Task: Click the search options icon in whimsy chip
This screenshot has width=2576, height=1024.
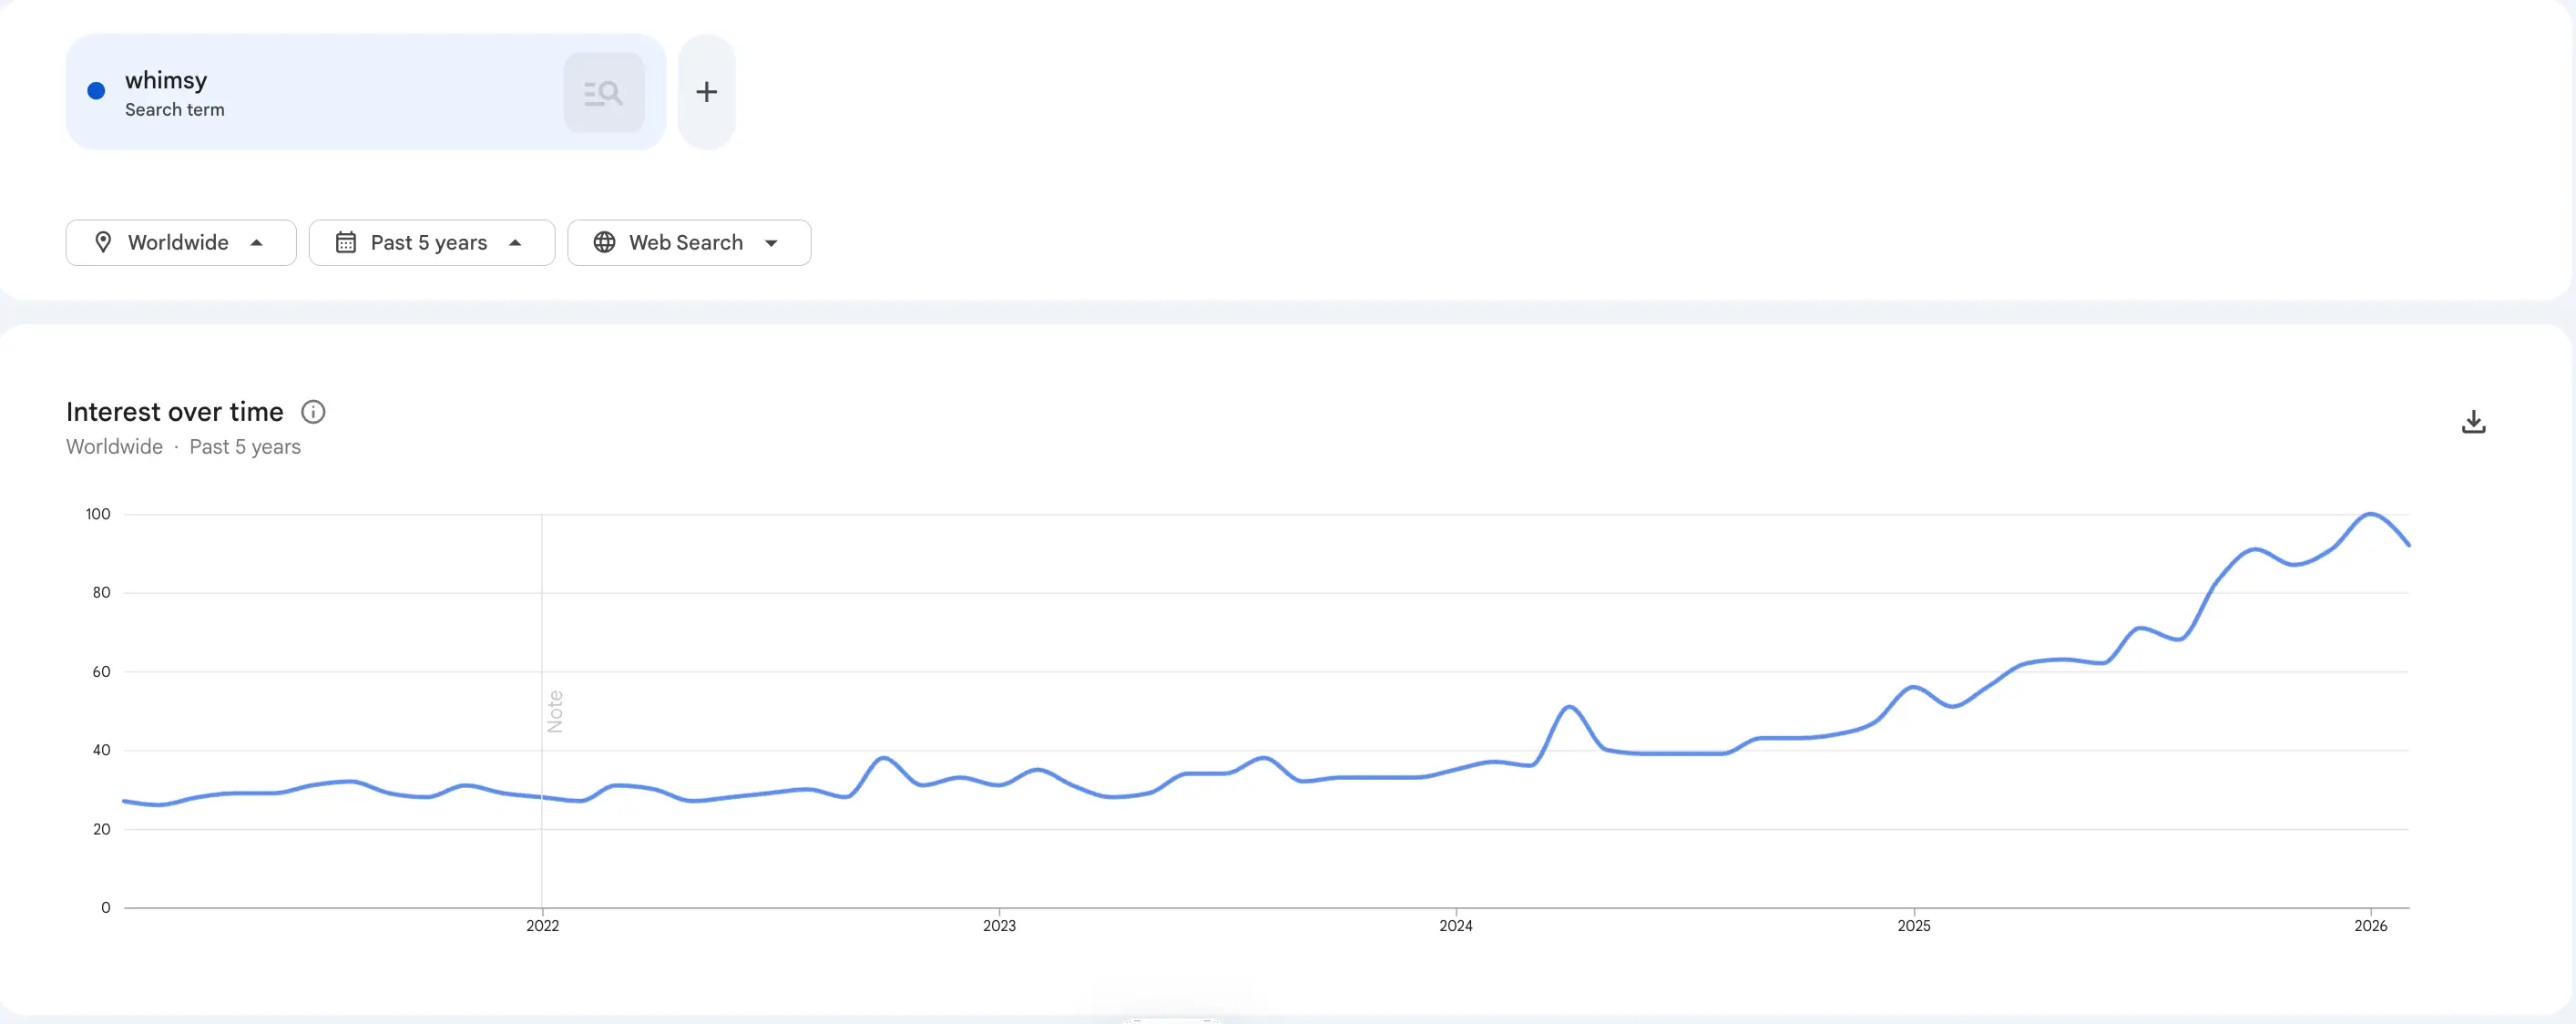Action: click(604, 91)
